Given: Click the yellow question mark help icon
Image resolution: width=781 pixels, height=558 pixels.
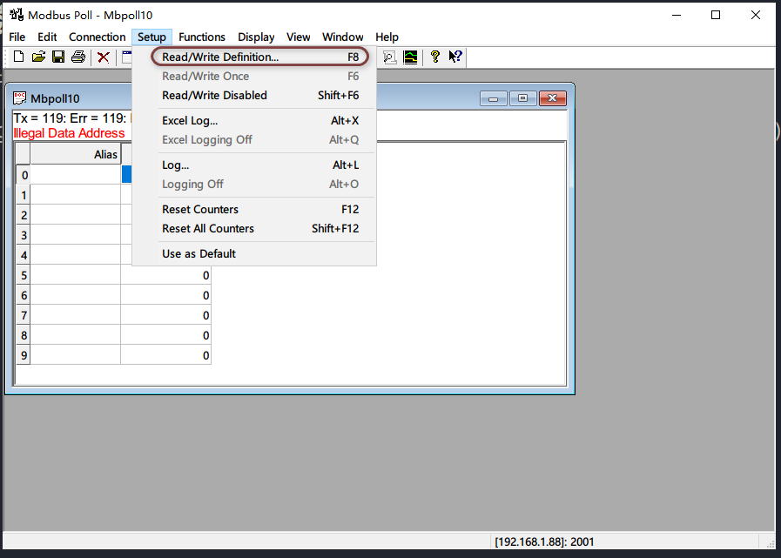Looking at the screenshot, I should [x=434, y=57].
